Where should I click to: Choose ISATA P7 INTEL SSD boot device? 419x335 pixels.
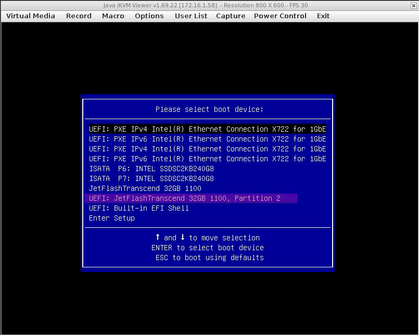click(x=151, y=178)
